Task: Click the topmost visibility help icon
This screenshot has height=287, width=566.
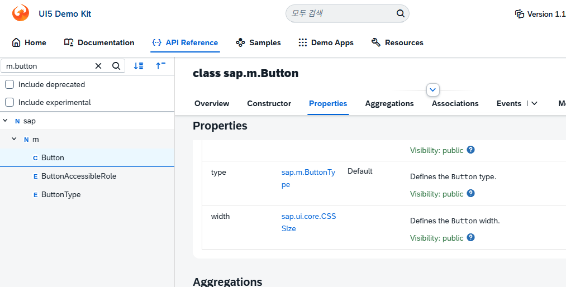Action: tap(470, 150)
